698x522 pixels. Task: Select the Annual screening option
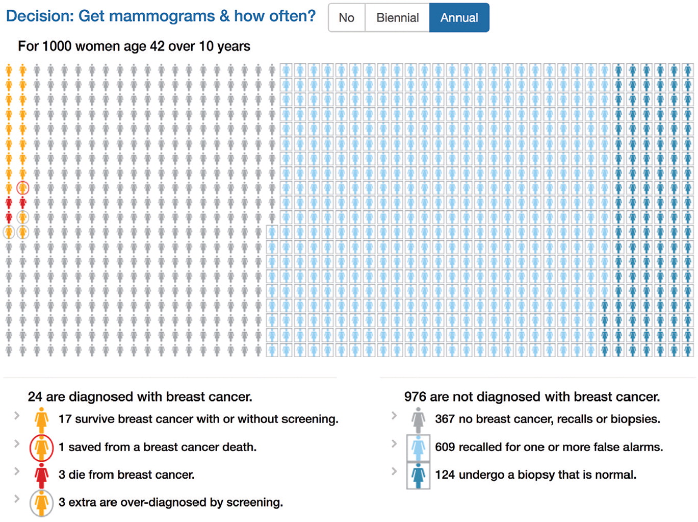coord(459,18)
